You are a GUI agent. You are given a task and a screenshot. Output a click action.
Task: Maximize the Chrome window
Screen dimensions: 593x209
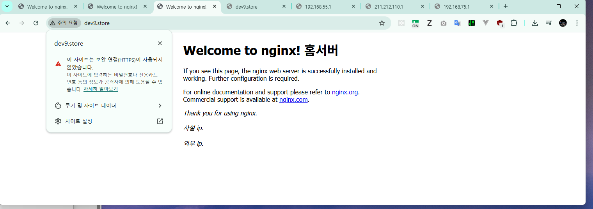click(559, 6)
